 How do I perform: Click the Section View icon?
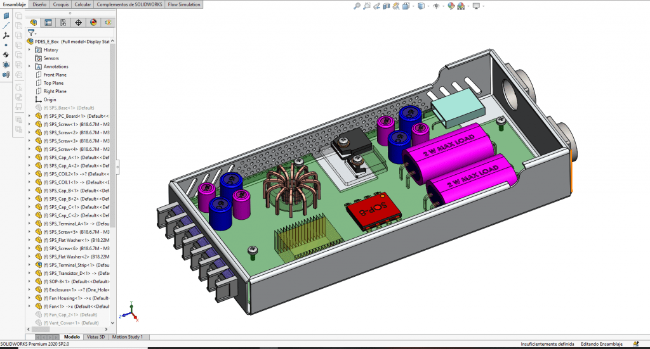tap(387, 6)
